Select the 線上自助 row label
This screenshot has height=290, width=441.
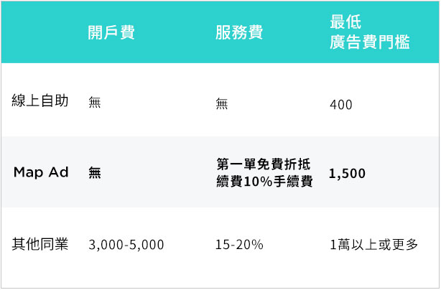(x=40, y=100)
